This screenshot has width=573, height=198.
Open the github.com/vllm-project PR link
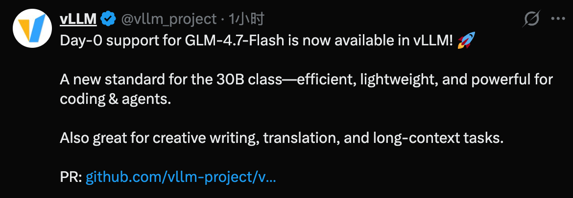pyautogui.click(x=181, y=177)
